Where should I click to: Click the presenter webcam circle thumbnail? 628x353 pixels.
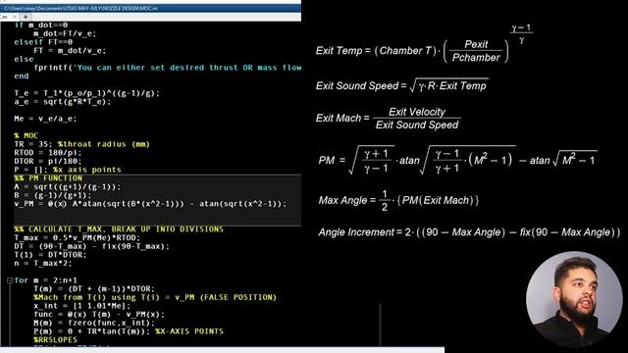(574, 299)
